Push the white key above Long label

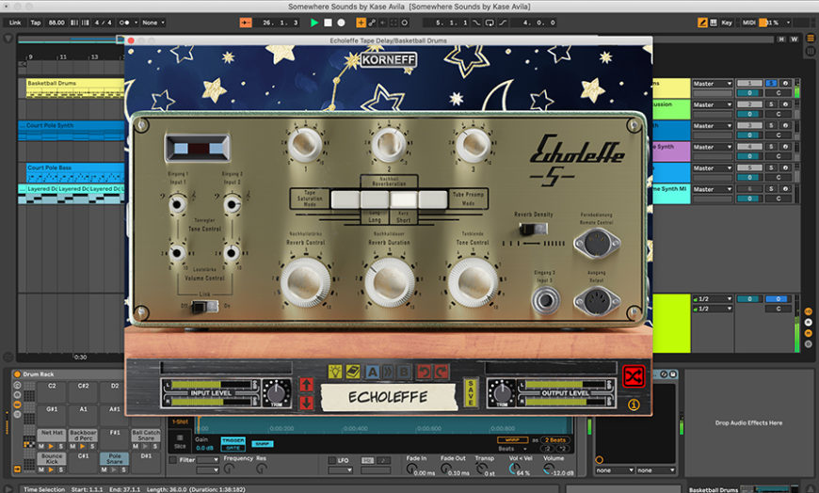click(375, 199)
